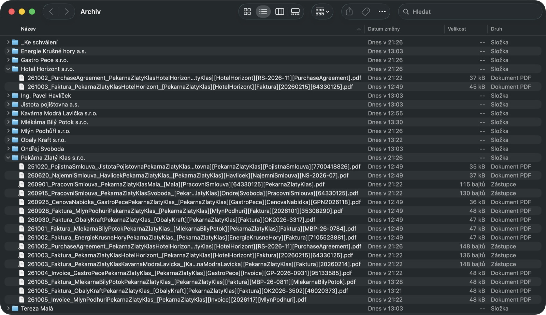Toggle sort direction arrow in Název header
Image resolution: width=546 pixels, height=315 pixels.
click(x=359, y=29)
